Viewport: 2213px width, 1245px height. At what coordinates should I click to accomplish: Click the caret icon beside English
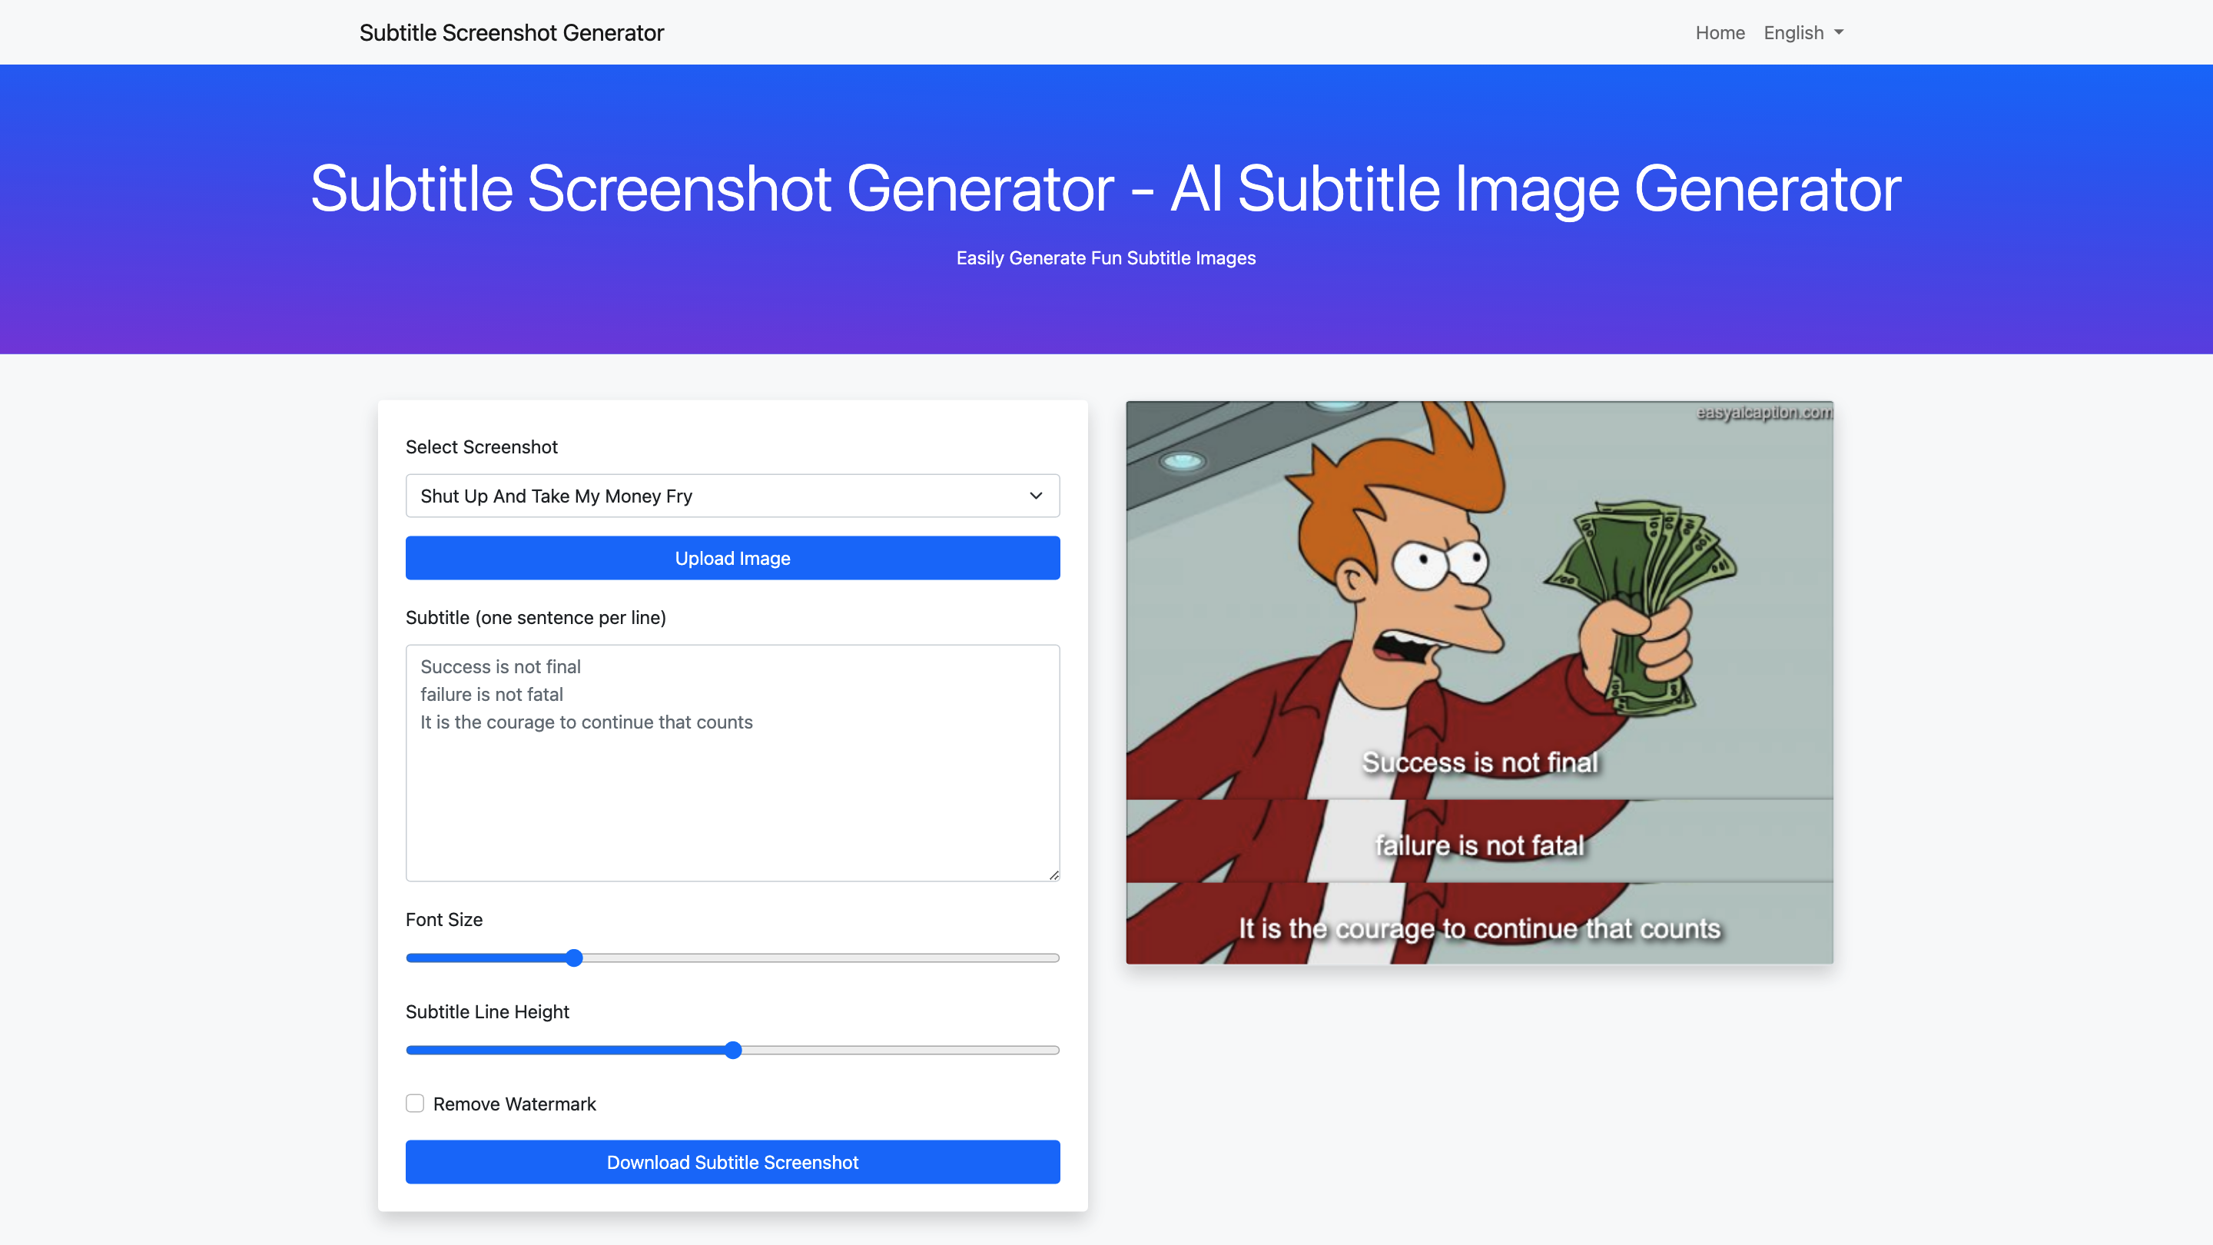1837,32
